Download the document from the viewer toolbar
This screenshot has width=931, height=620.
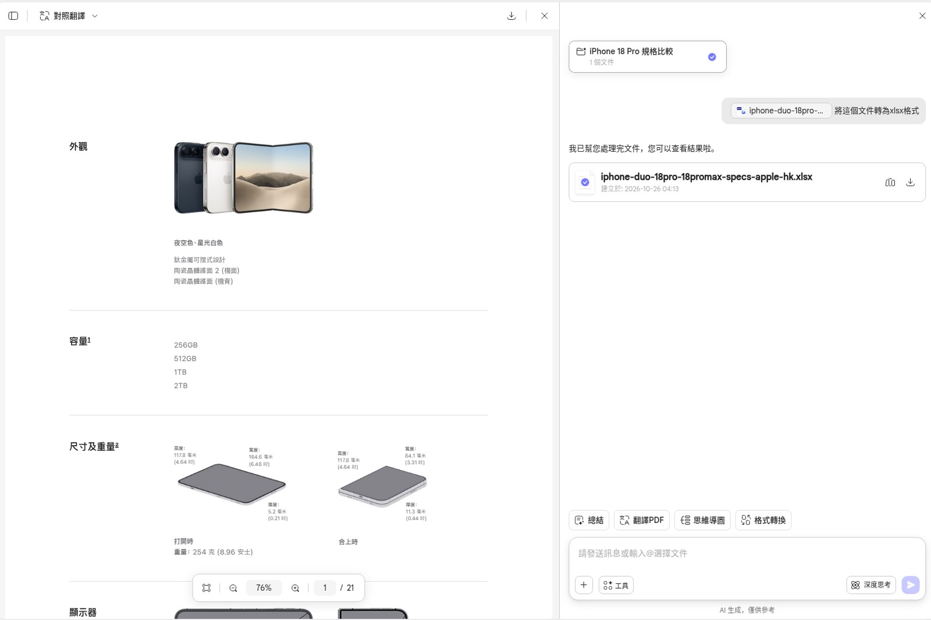click(x=511, y=16)
